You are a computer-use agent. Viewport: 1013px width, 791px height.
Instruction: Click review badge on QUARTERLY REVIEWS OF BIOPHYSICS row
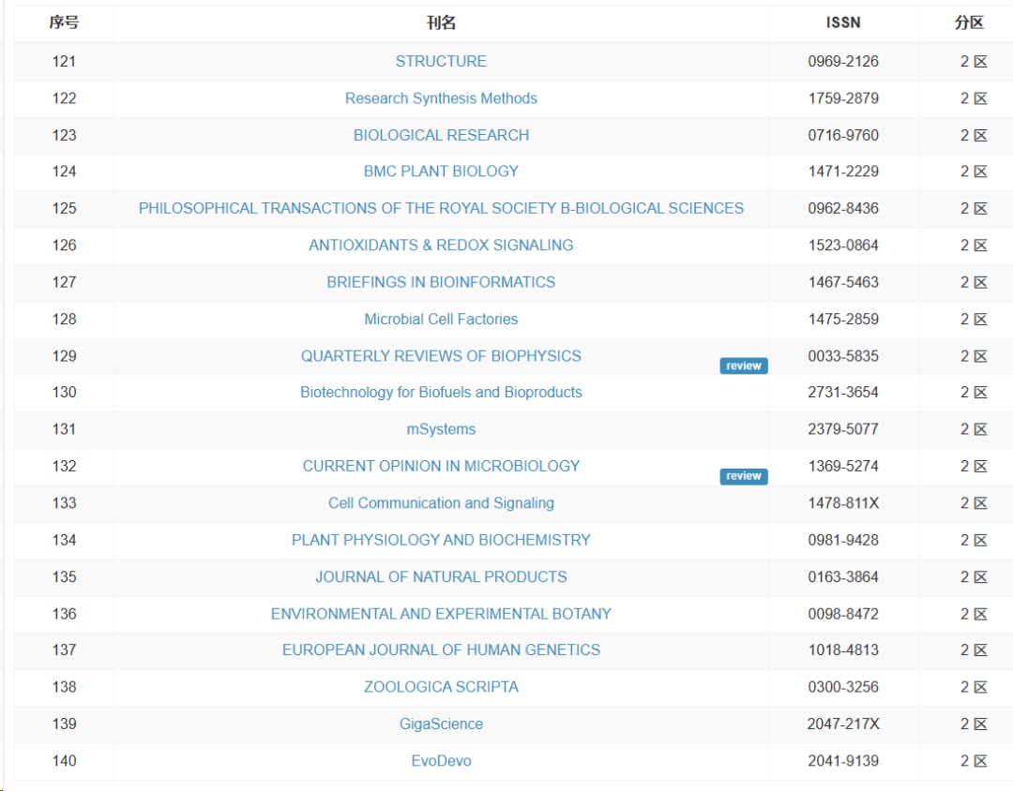[744, 366]
